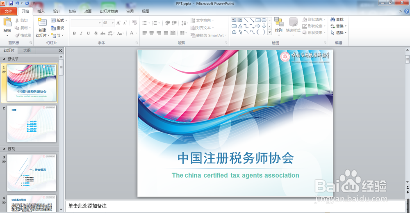This screenshot has height=213, width=410.
Task: Expand the shapes gallery More arrow
Action: point(270,32)
